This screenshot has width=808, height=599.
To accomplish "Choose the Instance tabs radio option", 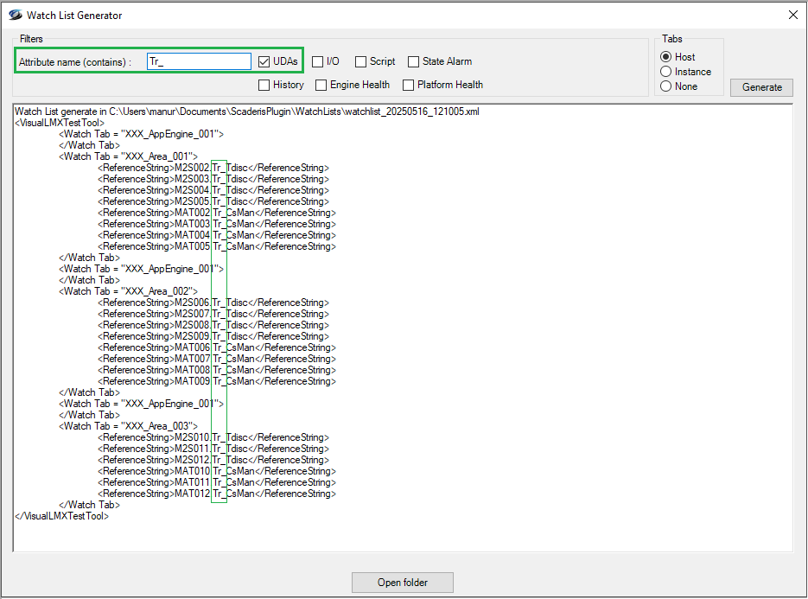I will point(666,72).
